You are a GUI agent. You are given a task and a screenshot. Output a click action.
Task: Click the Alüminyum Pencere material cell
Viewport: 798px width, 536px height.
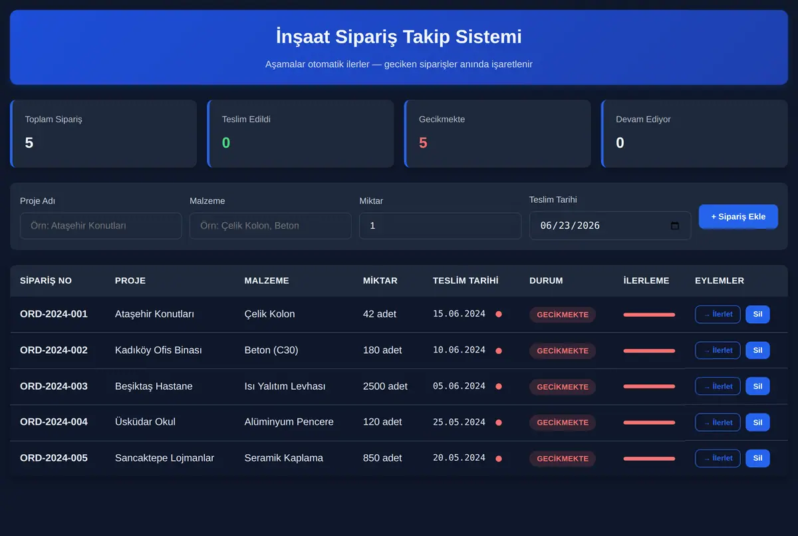(x=289, y=422)
